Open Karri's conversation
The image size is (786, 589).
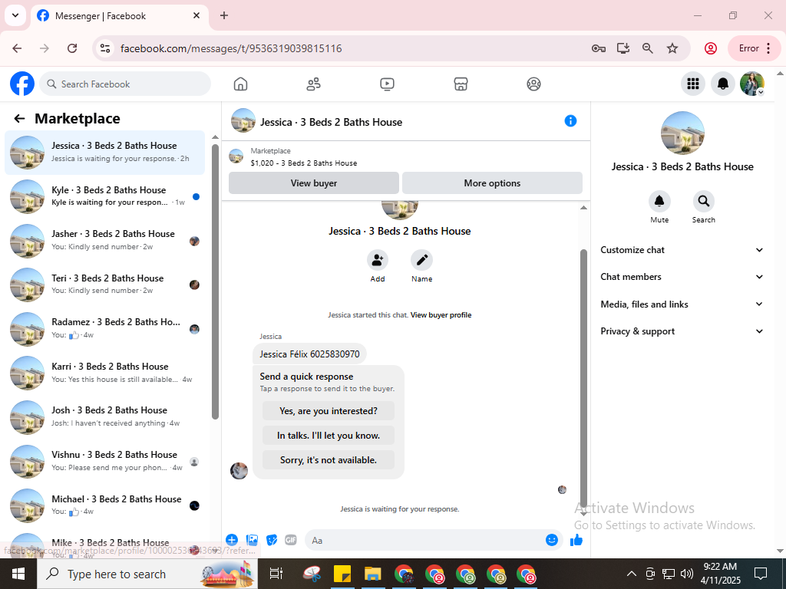tap(105, 373)
